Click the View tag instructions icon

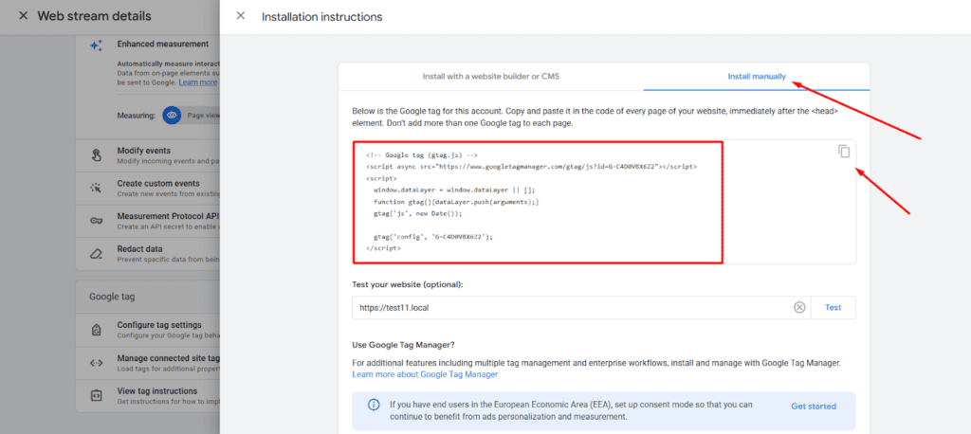[96, 395]
